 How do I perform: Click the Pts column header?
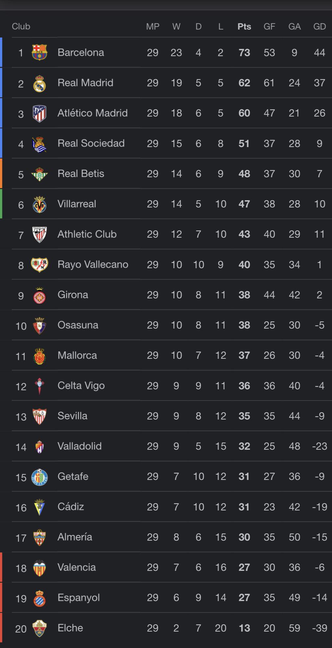[244, 27]
